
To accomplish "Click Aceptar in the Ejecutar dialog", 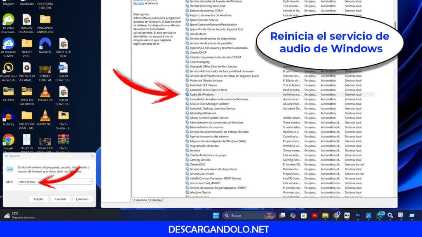I will pos(39,199).
